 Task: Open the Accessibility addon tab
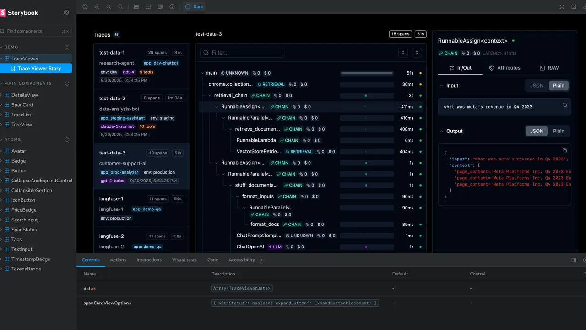[x=246, y=260]
